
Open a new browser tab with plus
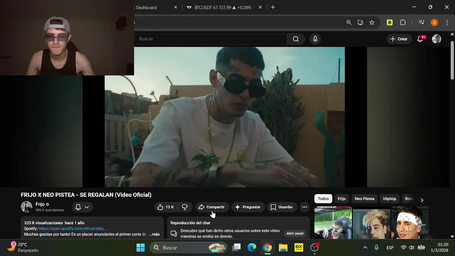(x=273, y=7)
